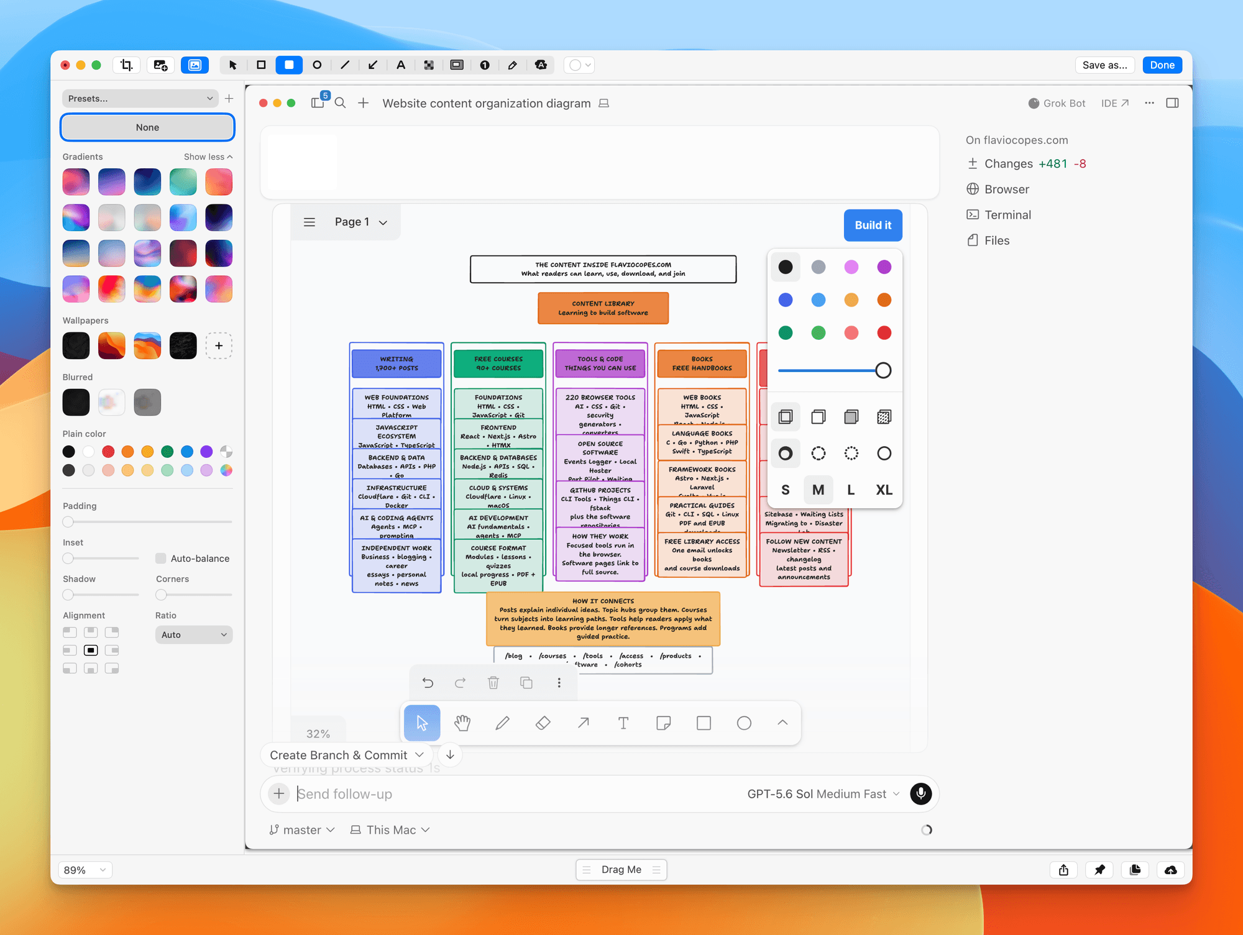Open the IDE link

tap(1115, 103)
